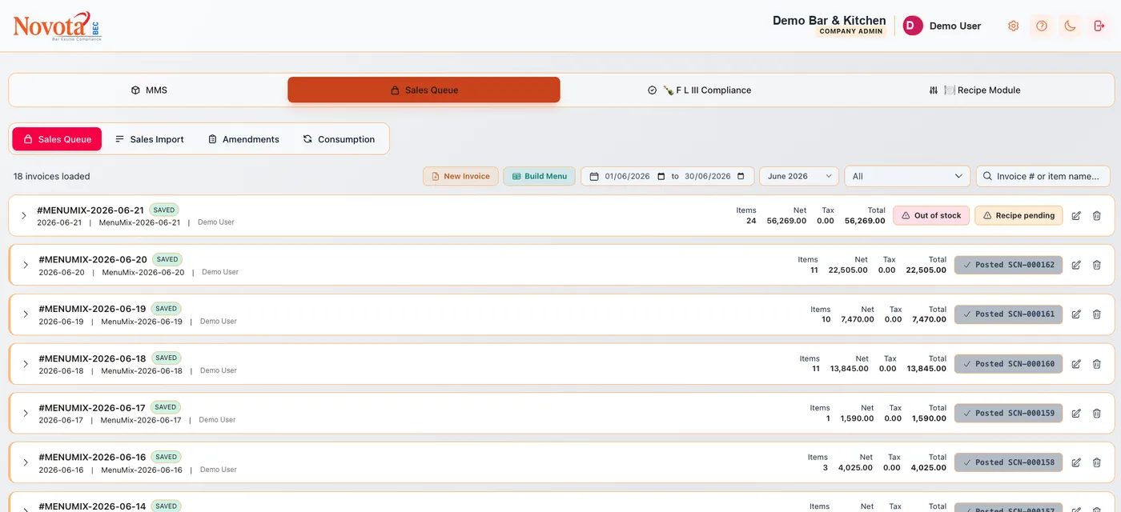Click the Demo Bar & Kitchen company name
1121x512 pixels.
829,21
